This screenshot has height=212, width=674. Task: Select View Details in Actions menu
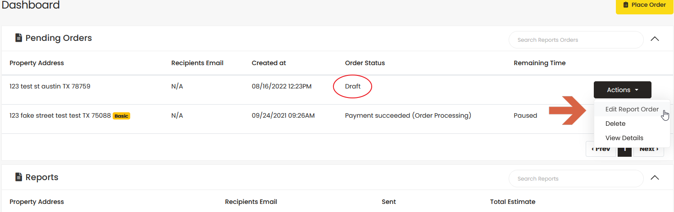pyautogui.click(x=624, y=138)
